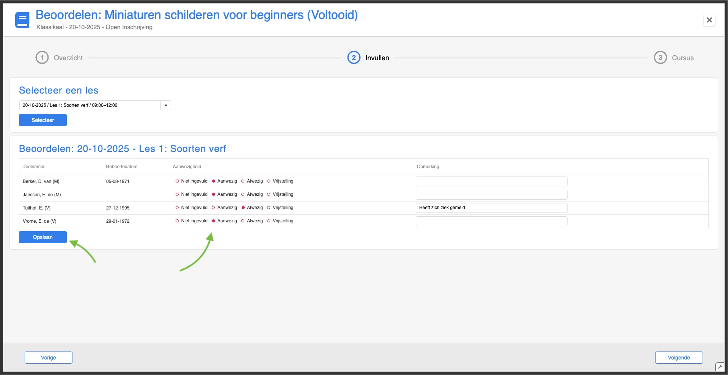Mark Janssen, E. de as Aanwezig
728x375 pixels.
pos(214,194)
